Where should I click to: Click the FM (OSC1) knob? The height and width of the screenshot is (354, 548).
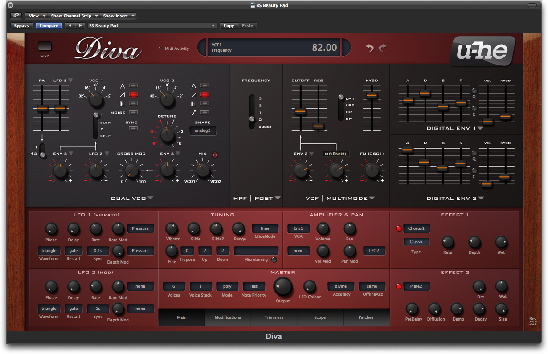click(372, 170)
